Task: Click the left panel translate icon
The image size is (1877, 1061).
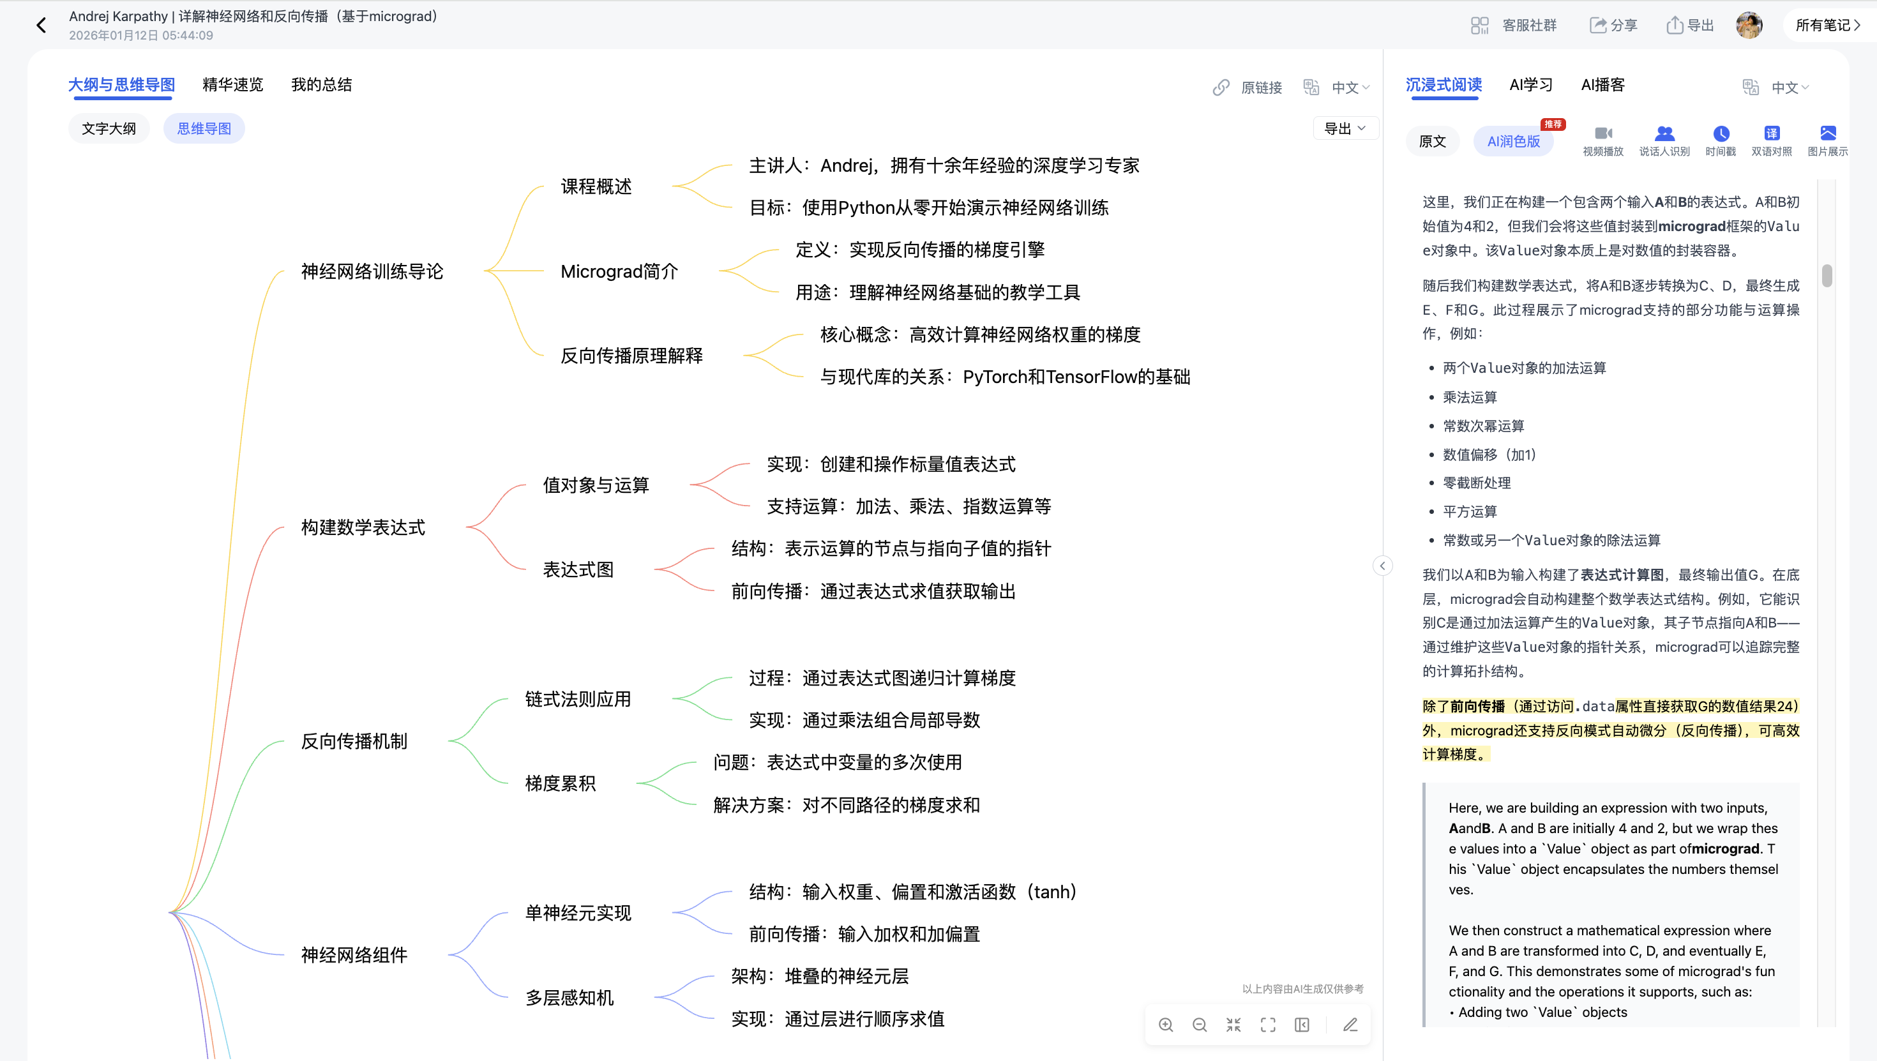Action: coord(1311,87)
